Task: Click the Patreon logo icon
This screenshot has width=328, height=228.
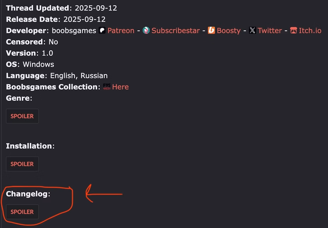Action: [x=102, y=31]
